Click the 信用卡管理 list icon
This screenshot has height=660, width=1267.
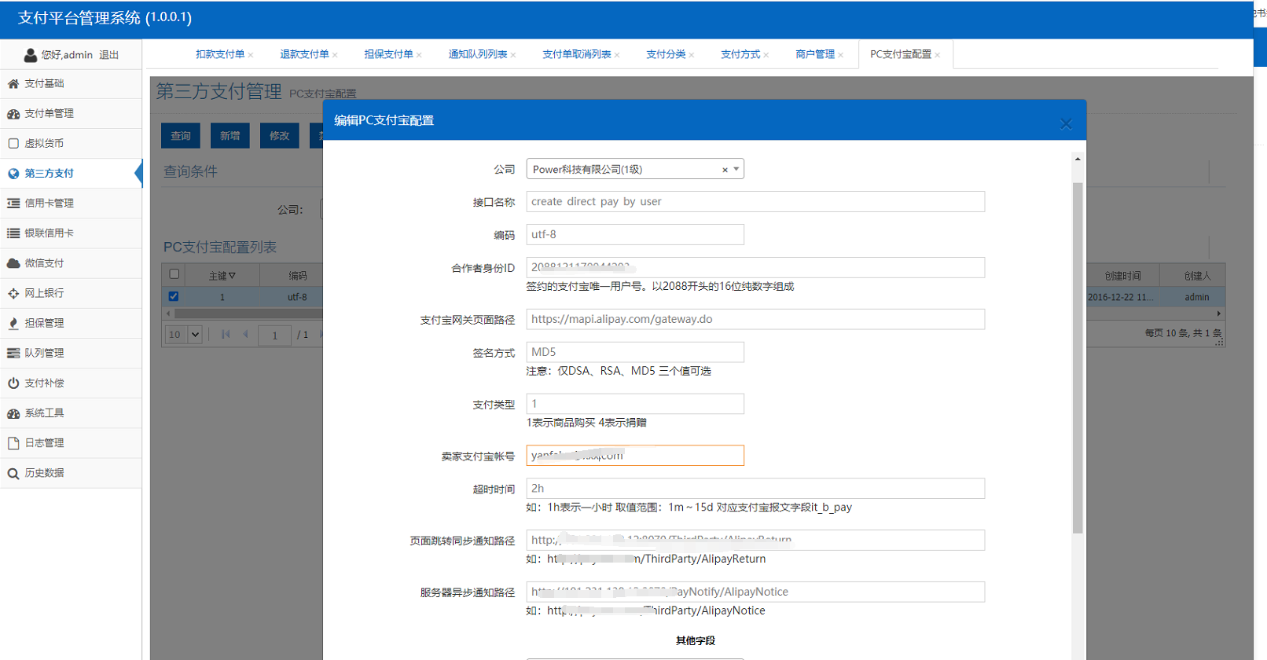coord(13,203)
